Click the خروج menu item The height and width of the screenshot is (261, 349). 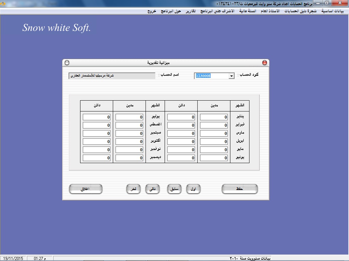pos(152,11)
